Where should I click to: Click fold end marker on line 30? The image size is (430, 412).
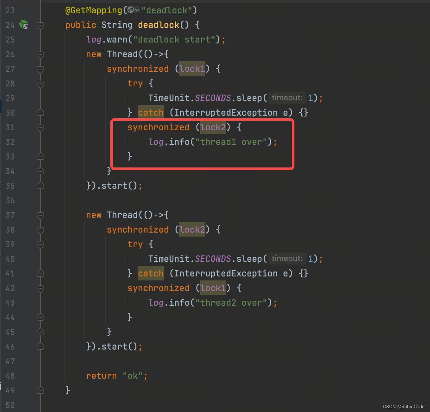(41, 113)
